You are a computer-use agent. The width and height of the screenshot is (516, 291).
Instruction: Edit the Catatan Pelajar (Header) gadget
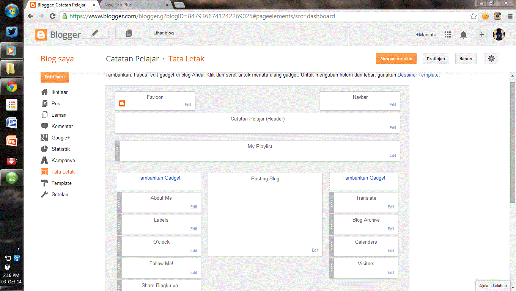point(393,128)
